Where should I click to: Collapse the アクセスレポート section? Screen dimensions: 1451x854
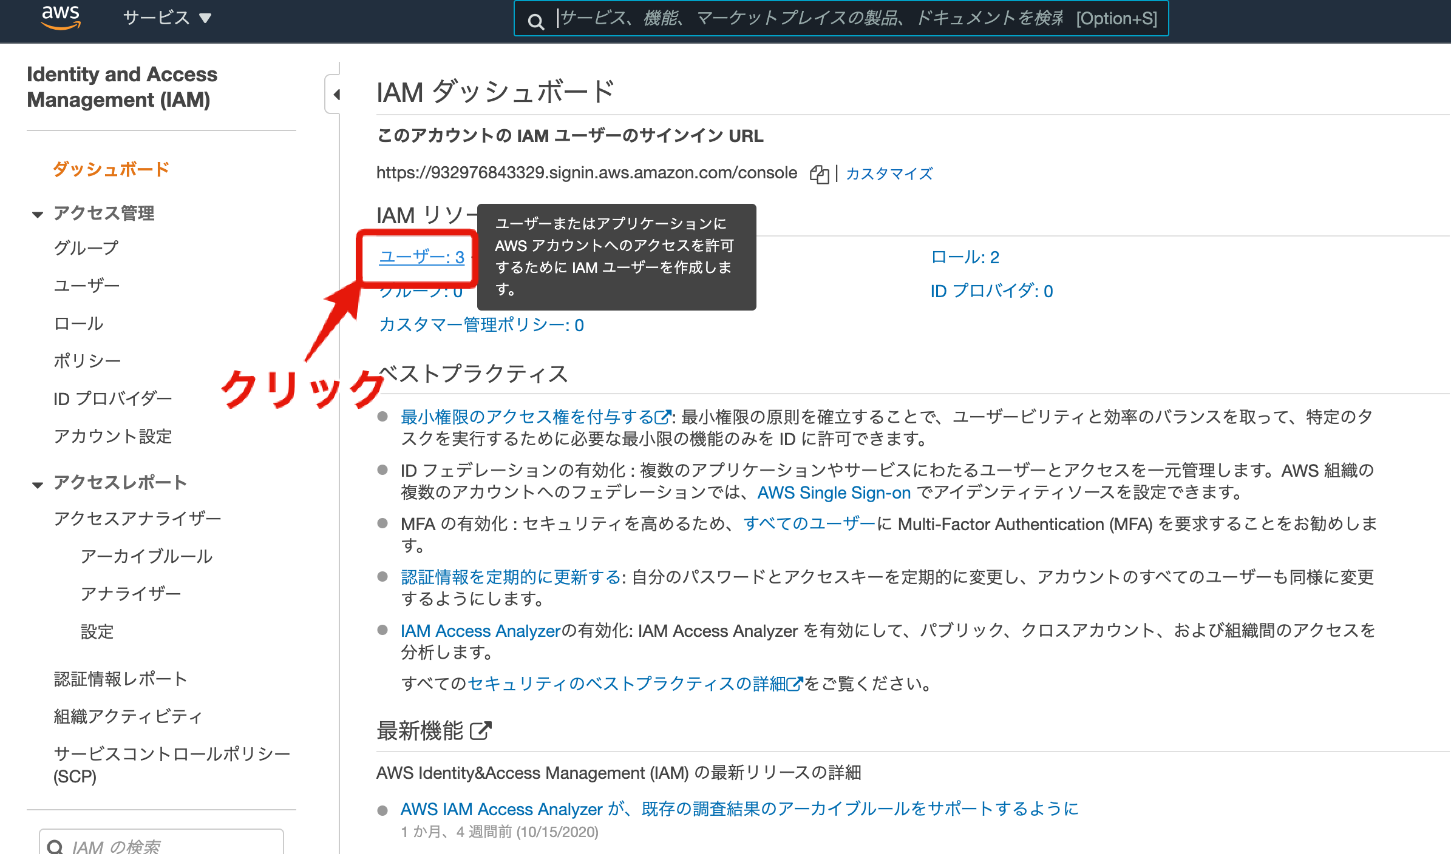[x=38, y=484]
